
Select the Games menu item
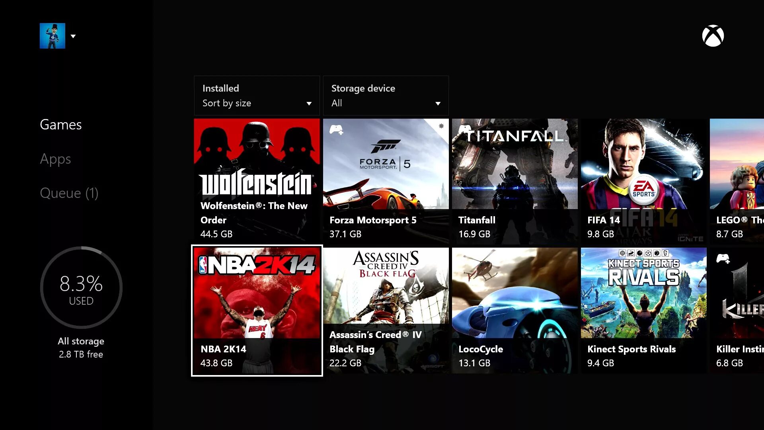(x=60, y=125)
